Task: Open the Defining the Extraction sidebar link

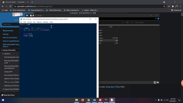Action: [x=12, y=86]
